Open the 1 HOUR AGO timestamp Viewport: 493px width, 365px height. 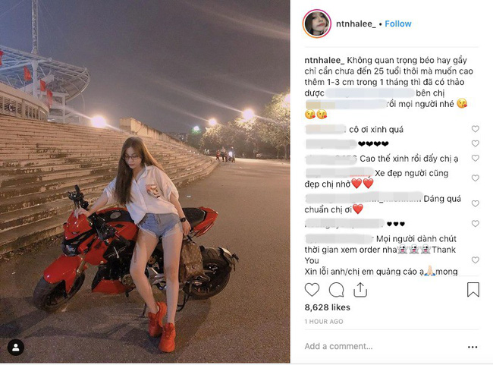click(324, 322)
